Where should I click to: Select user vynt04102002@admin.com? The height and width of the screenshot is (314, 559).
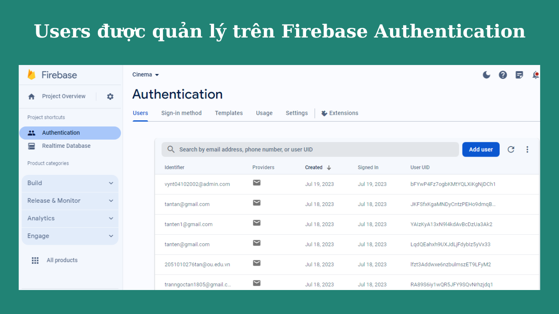(197, 184)
